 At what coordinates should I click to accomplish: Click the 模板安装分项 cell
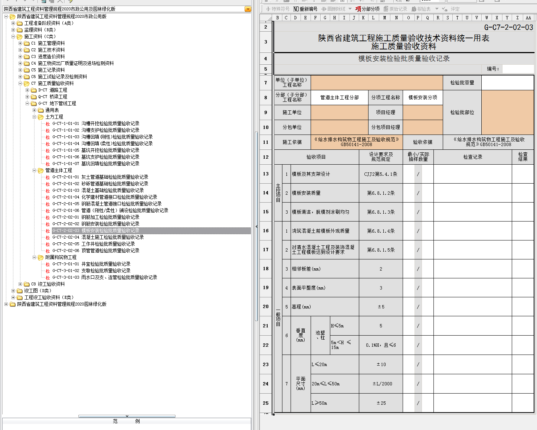423,97
